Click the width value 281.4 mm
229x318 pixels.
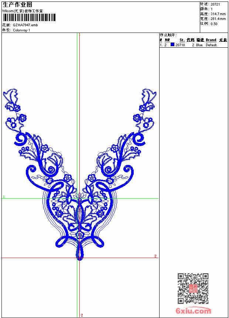pyautogui.click(x=218, y=19)
